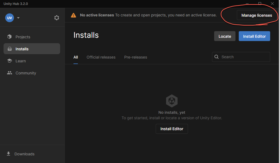Open the Projects section in sidebar
Screen dimensions: 280x163
click(x=23, y=37)
